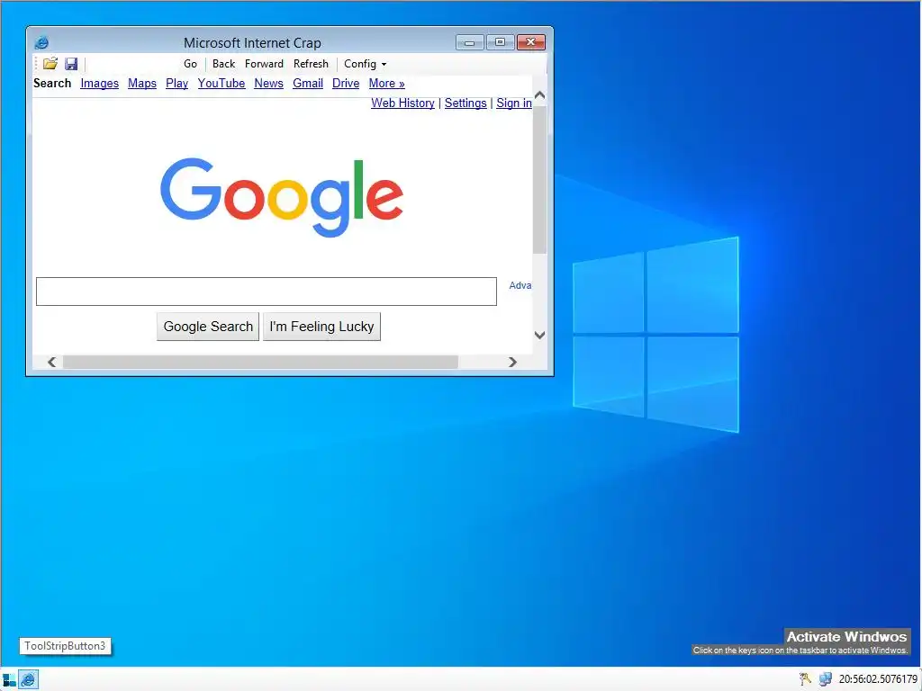Click the horizontal scrollbar left arrow
This screenshot has height=691, width=922.
point(51,362)
